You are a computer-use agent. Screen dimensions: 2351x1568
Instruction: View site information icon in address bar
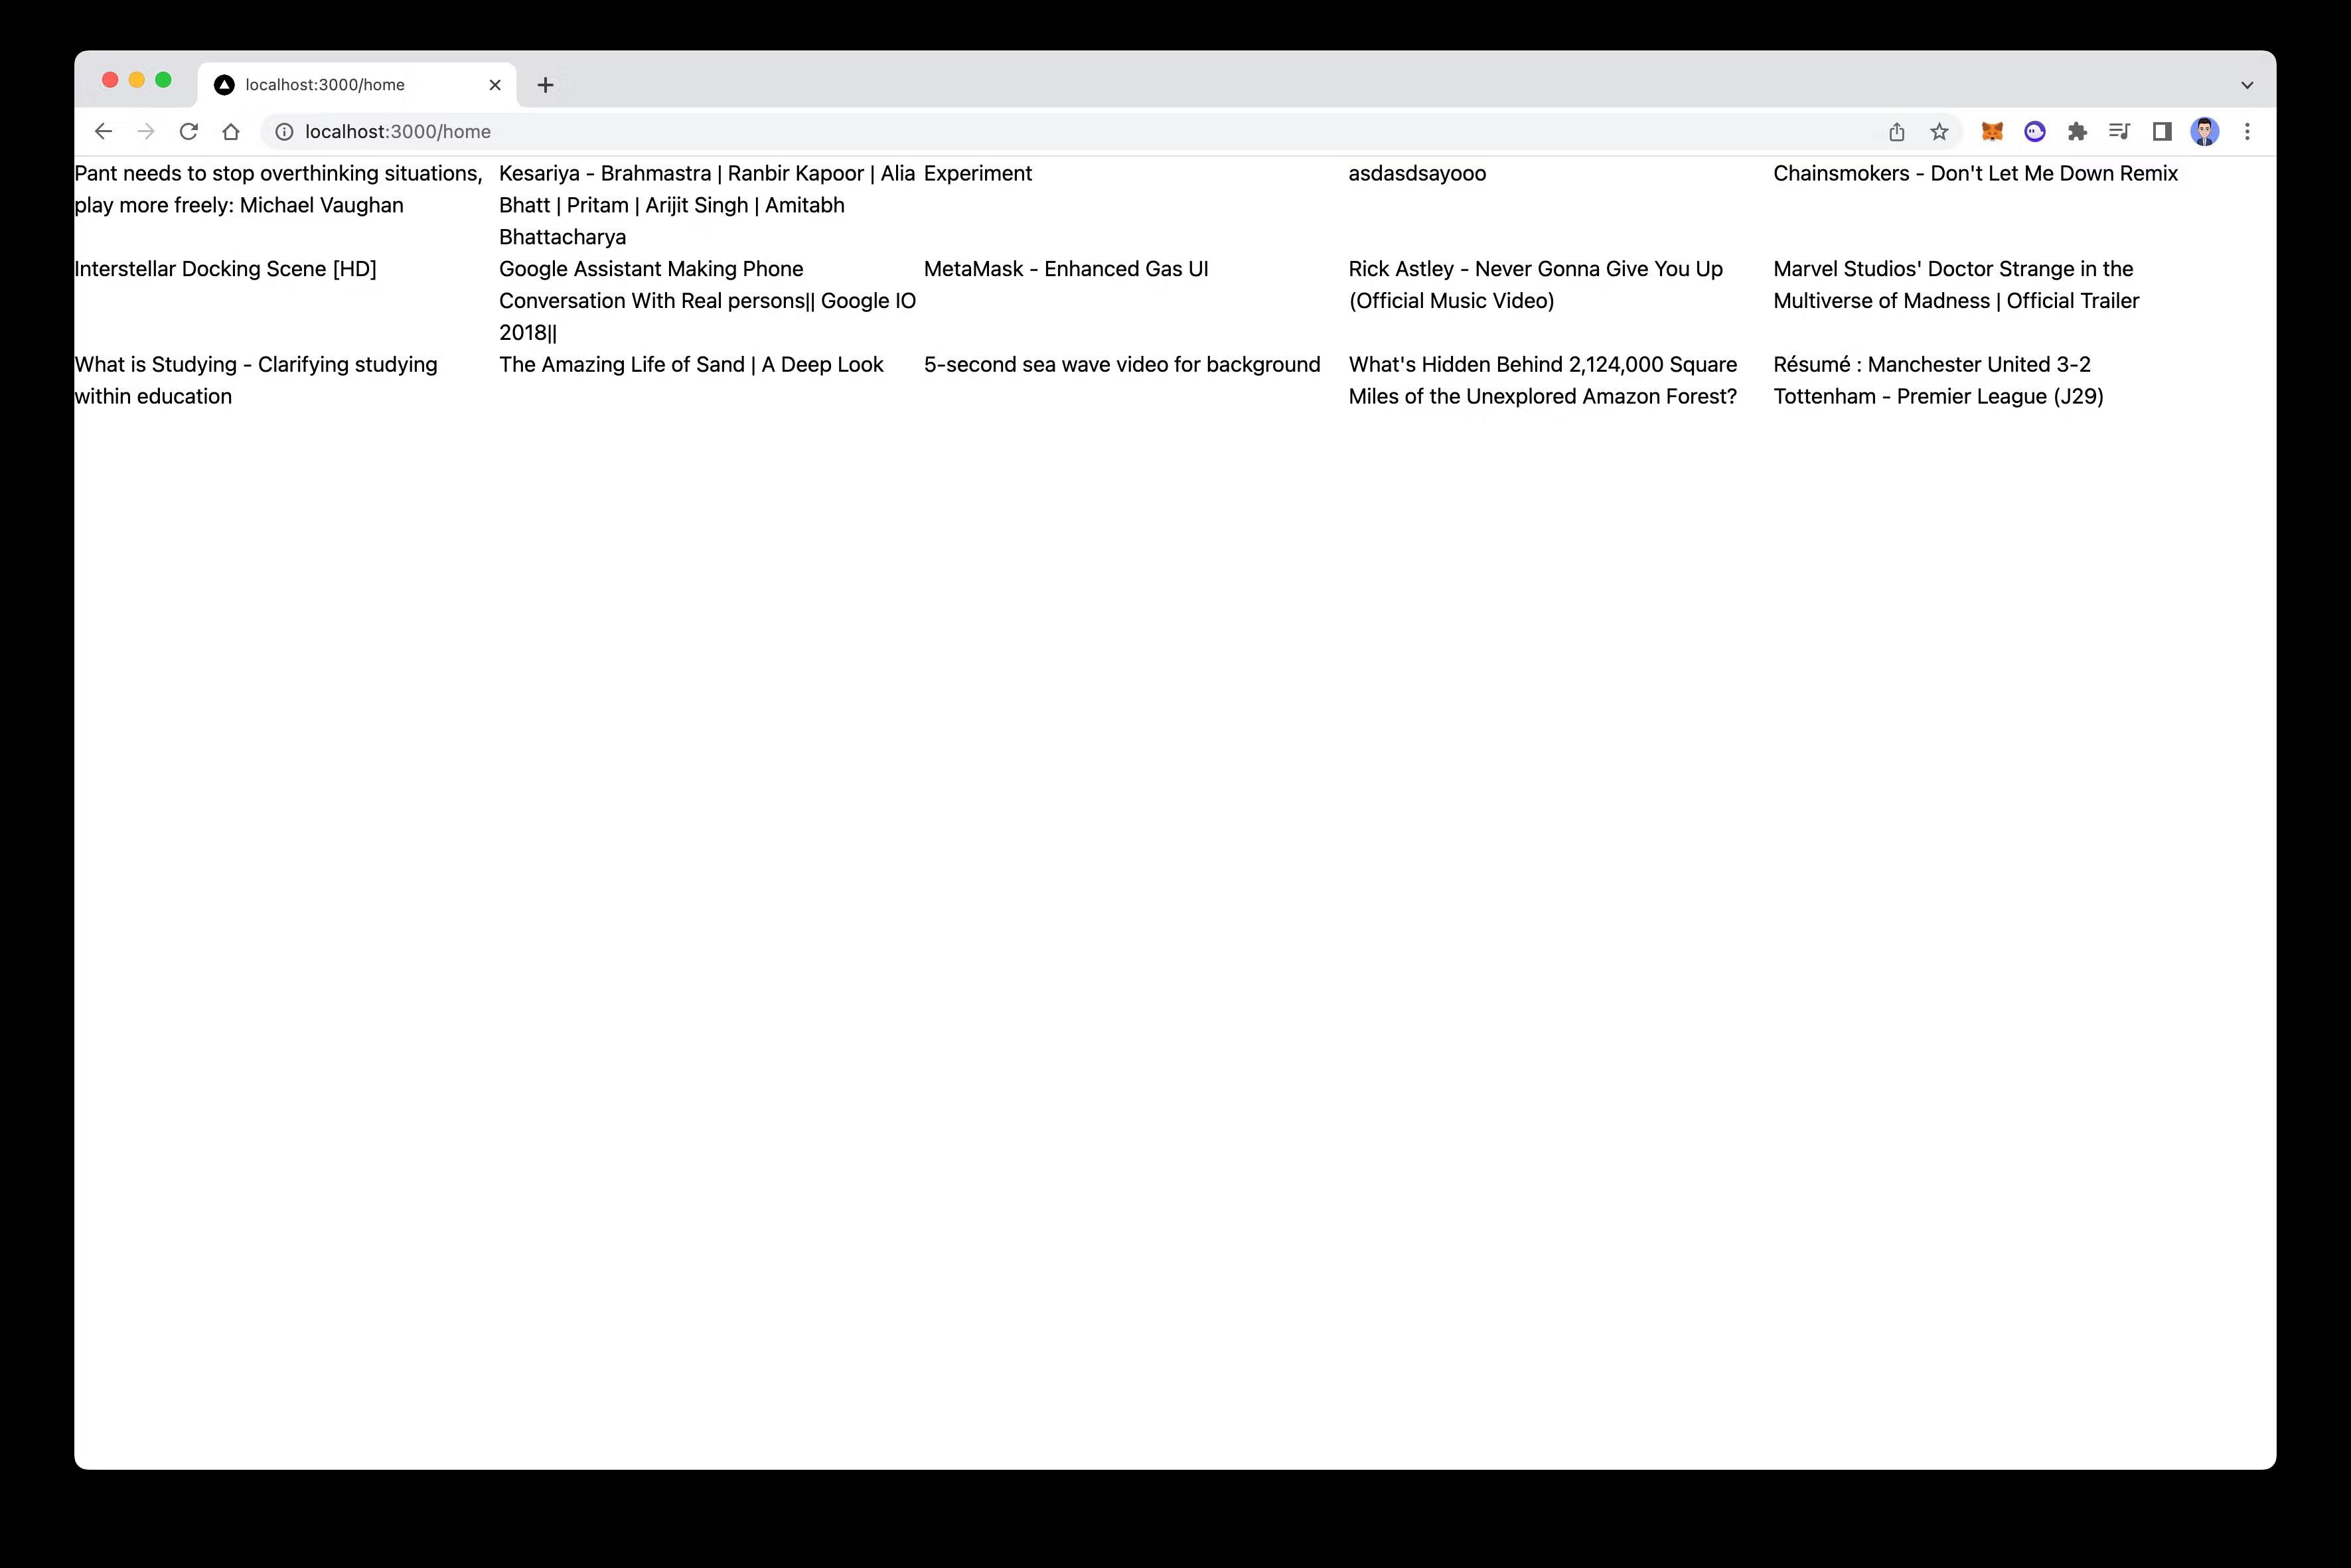tap(285, 132)
